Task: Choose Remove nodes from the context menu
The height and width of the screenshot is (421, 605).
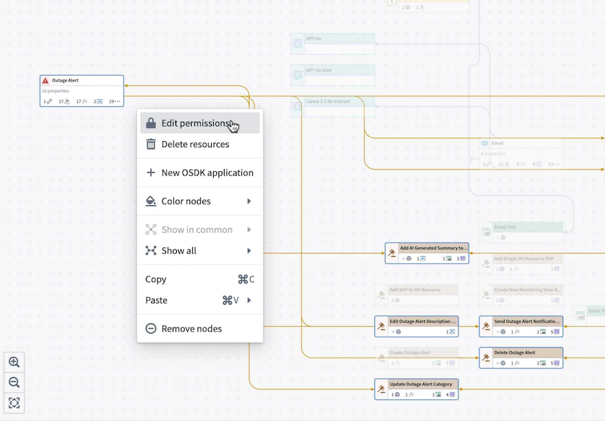Action: pos(193,328)
